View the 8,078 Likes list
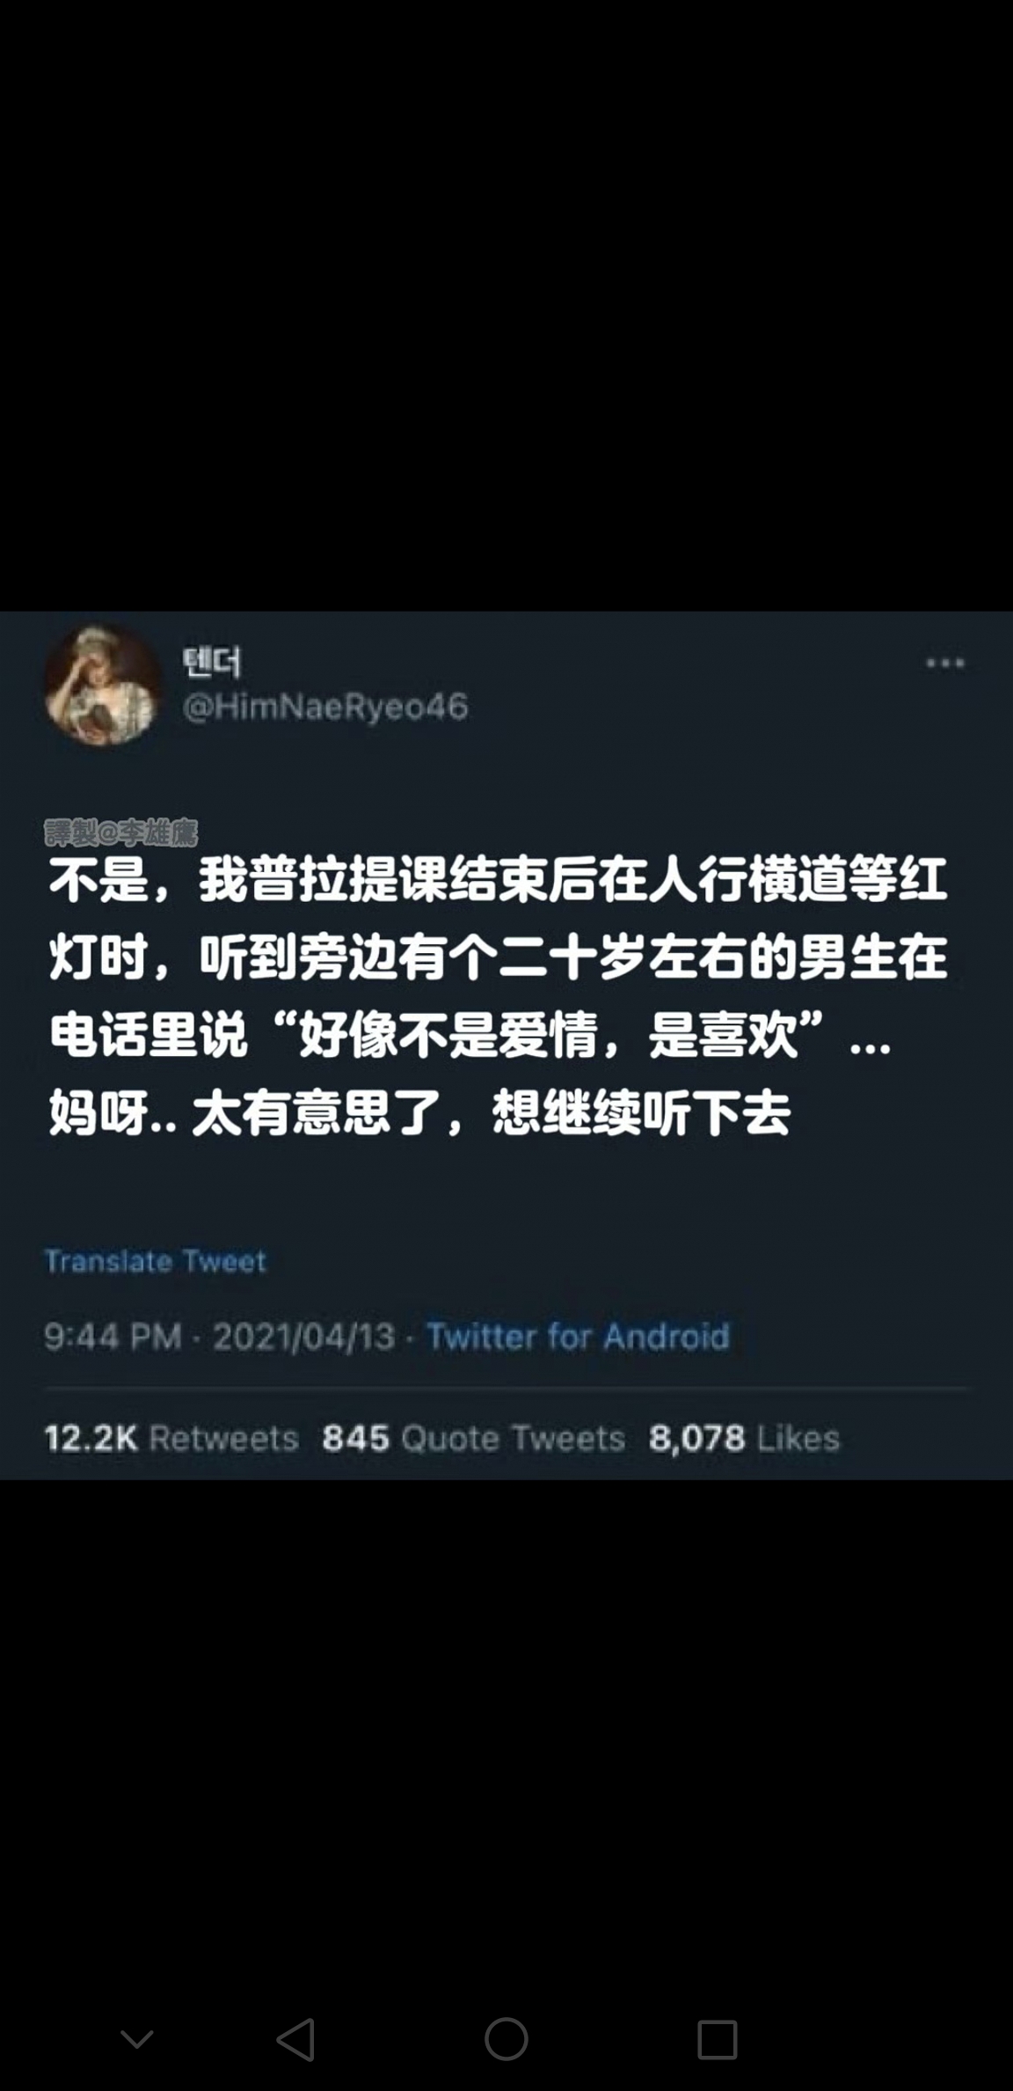This screenshot has height=2091, width=1013. tap(744, 1438)
